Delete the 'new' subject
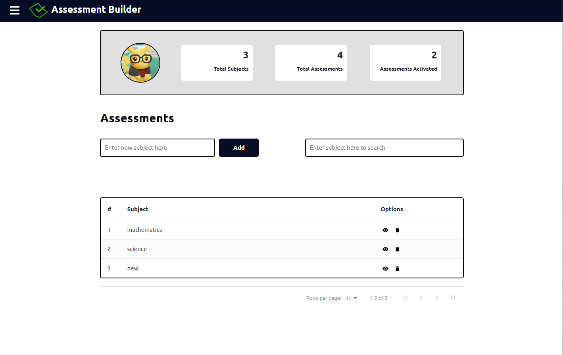Screen dimensions: 563x355 tap(397, 269)
